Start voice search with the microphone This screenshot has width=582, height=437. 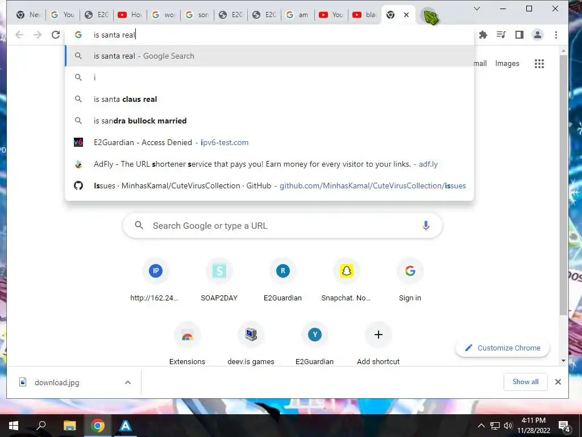click(x=426, y=225)
